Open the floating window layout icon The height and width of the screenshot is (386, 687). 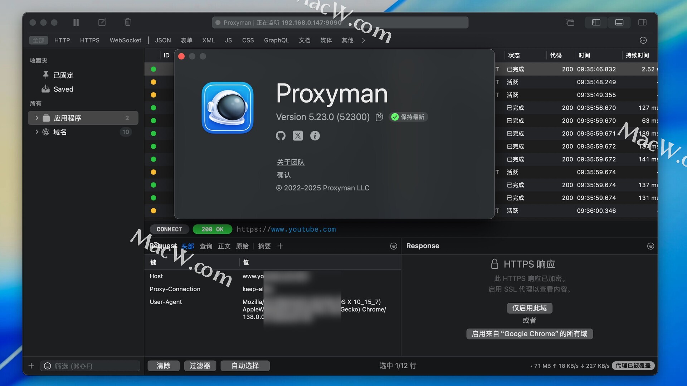click(570, 23)
